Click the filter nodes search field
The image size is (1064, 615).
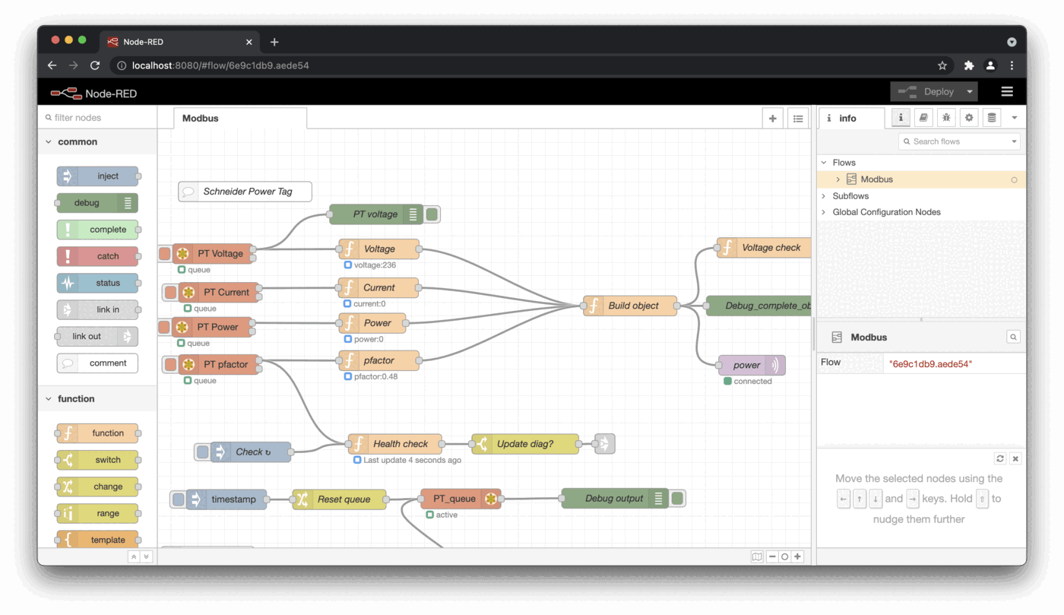99,118
